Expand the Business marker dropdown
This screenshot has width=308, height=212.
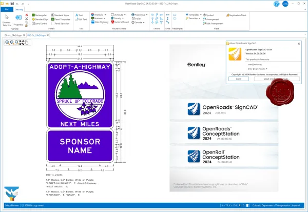click(x=104, y=18)
